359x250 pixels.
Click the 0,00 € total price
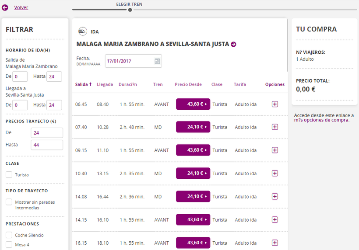pyautogui.click(x=306, y=89)
